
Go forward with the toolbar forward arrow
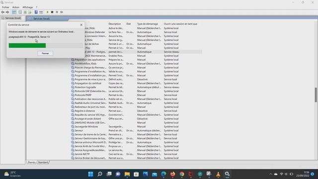pyautogui.click(x=7, y=12)
